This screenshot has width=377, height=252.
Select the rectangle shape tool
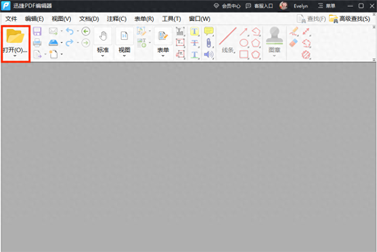244,54
